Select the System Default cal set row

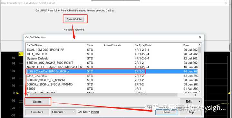pyautogui.click(x=112, y=58)
